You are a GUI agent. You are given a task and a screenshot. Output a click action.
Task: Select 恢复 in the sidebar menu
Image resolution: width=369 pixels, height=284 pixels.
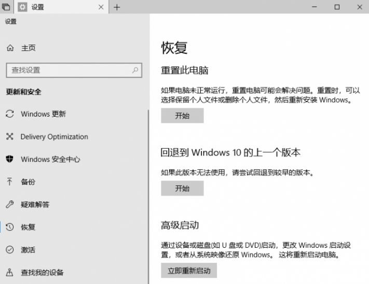click(x=28, y=227)
